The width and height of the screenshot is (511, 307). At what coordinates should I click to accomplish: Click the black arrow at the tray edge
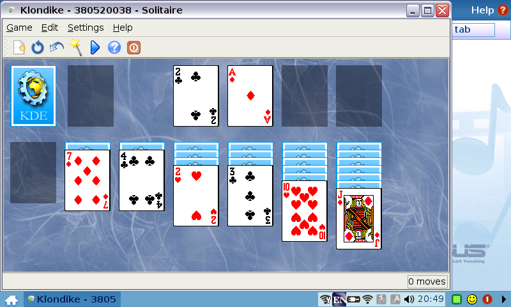click(503, 299)
